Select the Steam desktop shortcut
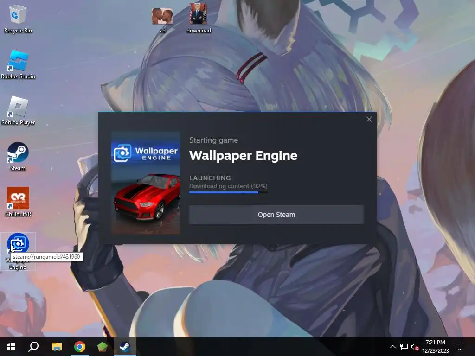This screenshot has height=356, width=475. click(x=18, y=157)
